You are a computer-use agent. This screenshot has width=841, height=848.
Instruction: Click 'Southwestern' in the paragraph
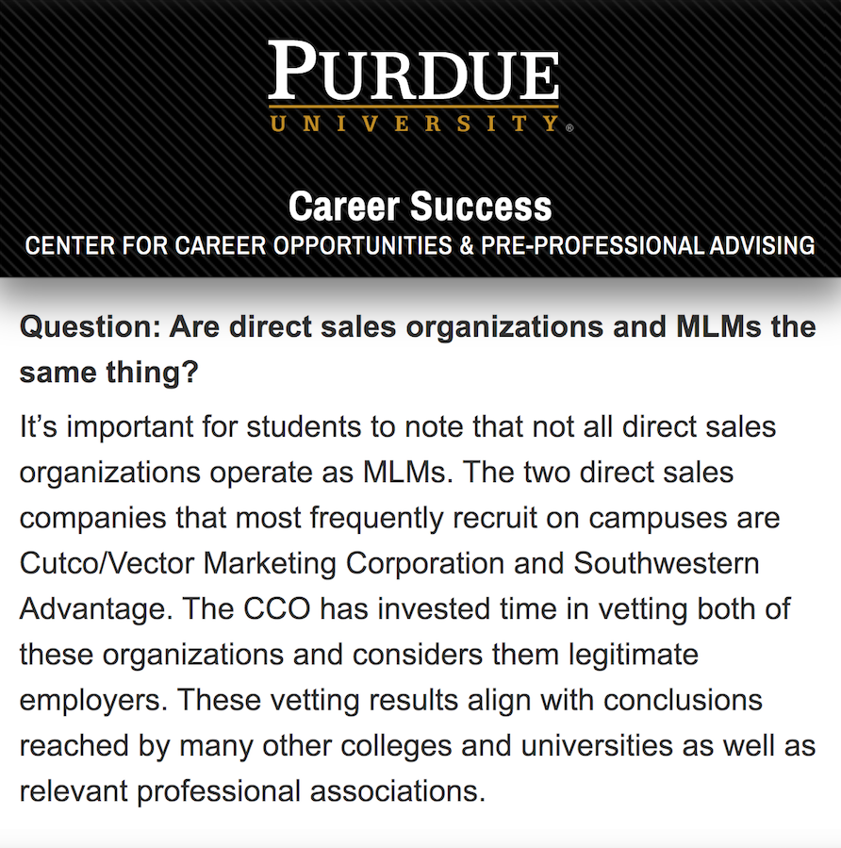click(x=667, y=563)
